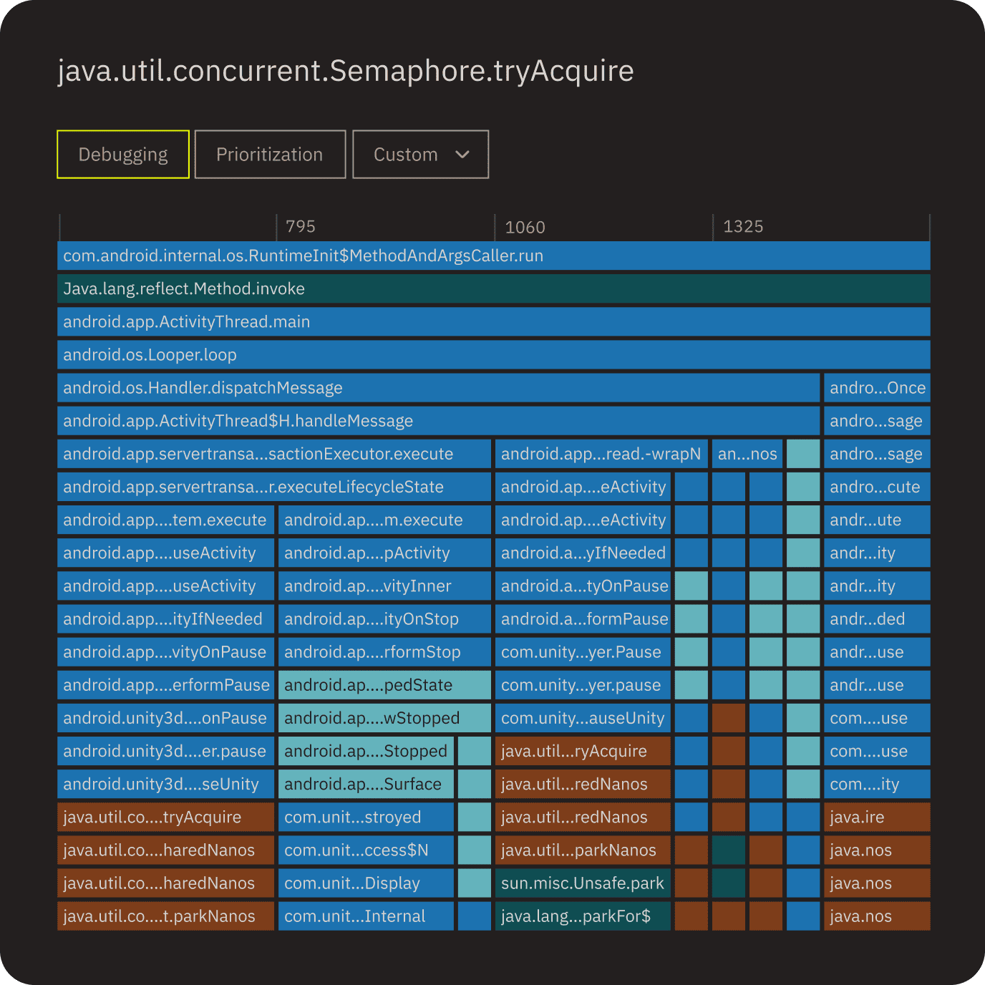The width and height of the screenshot is (985, 985).
Task: Select android.app.ActivityThread.main frame
Action: tap(494, 321)
